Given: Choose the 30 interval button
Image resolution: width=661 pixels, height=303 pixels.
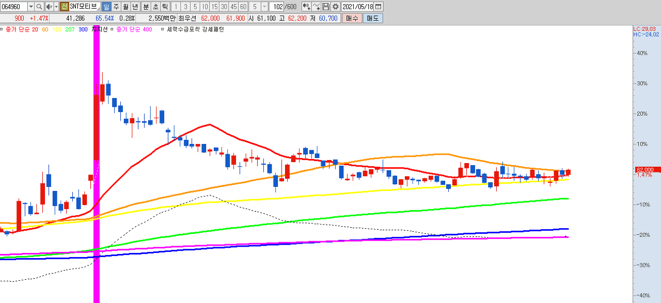Looking at the screenshot, I should (x=224, y=7).
